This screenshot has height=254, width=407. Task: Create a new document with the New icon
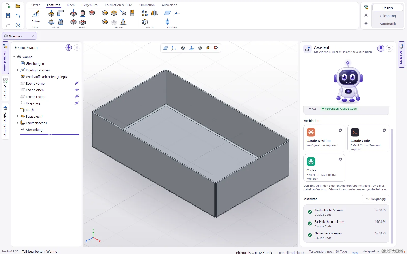pos(8,6)
